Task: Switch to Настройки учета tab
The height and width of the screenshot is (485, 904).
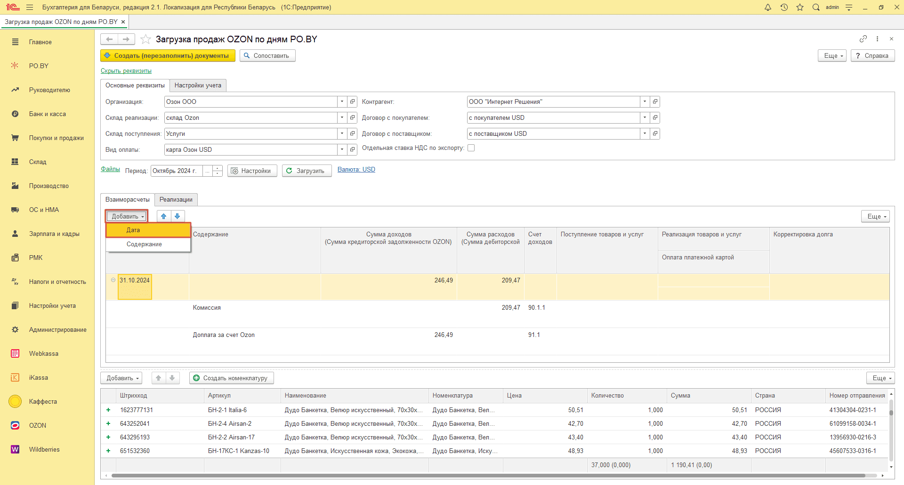Action: (198, 85)
